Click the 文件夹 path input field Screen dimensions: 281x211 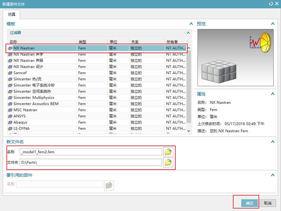(x=91, y=162)
